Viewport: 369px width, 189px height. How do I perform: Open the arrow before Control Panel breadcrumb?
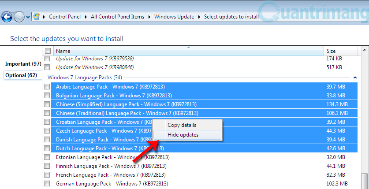point(44,17)
